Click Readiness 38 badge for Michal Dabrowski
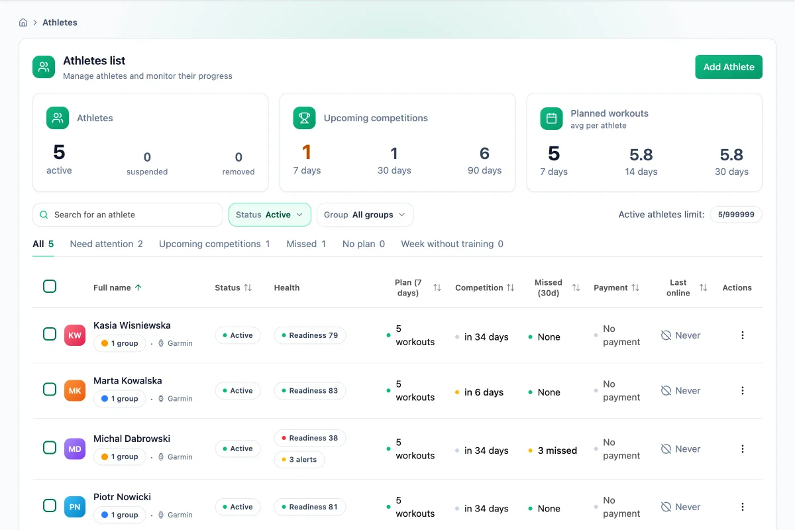Viewport: 795px width, 530px height. tap(310, 438)
